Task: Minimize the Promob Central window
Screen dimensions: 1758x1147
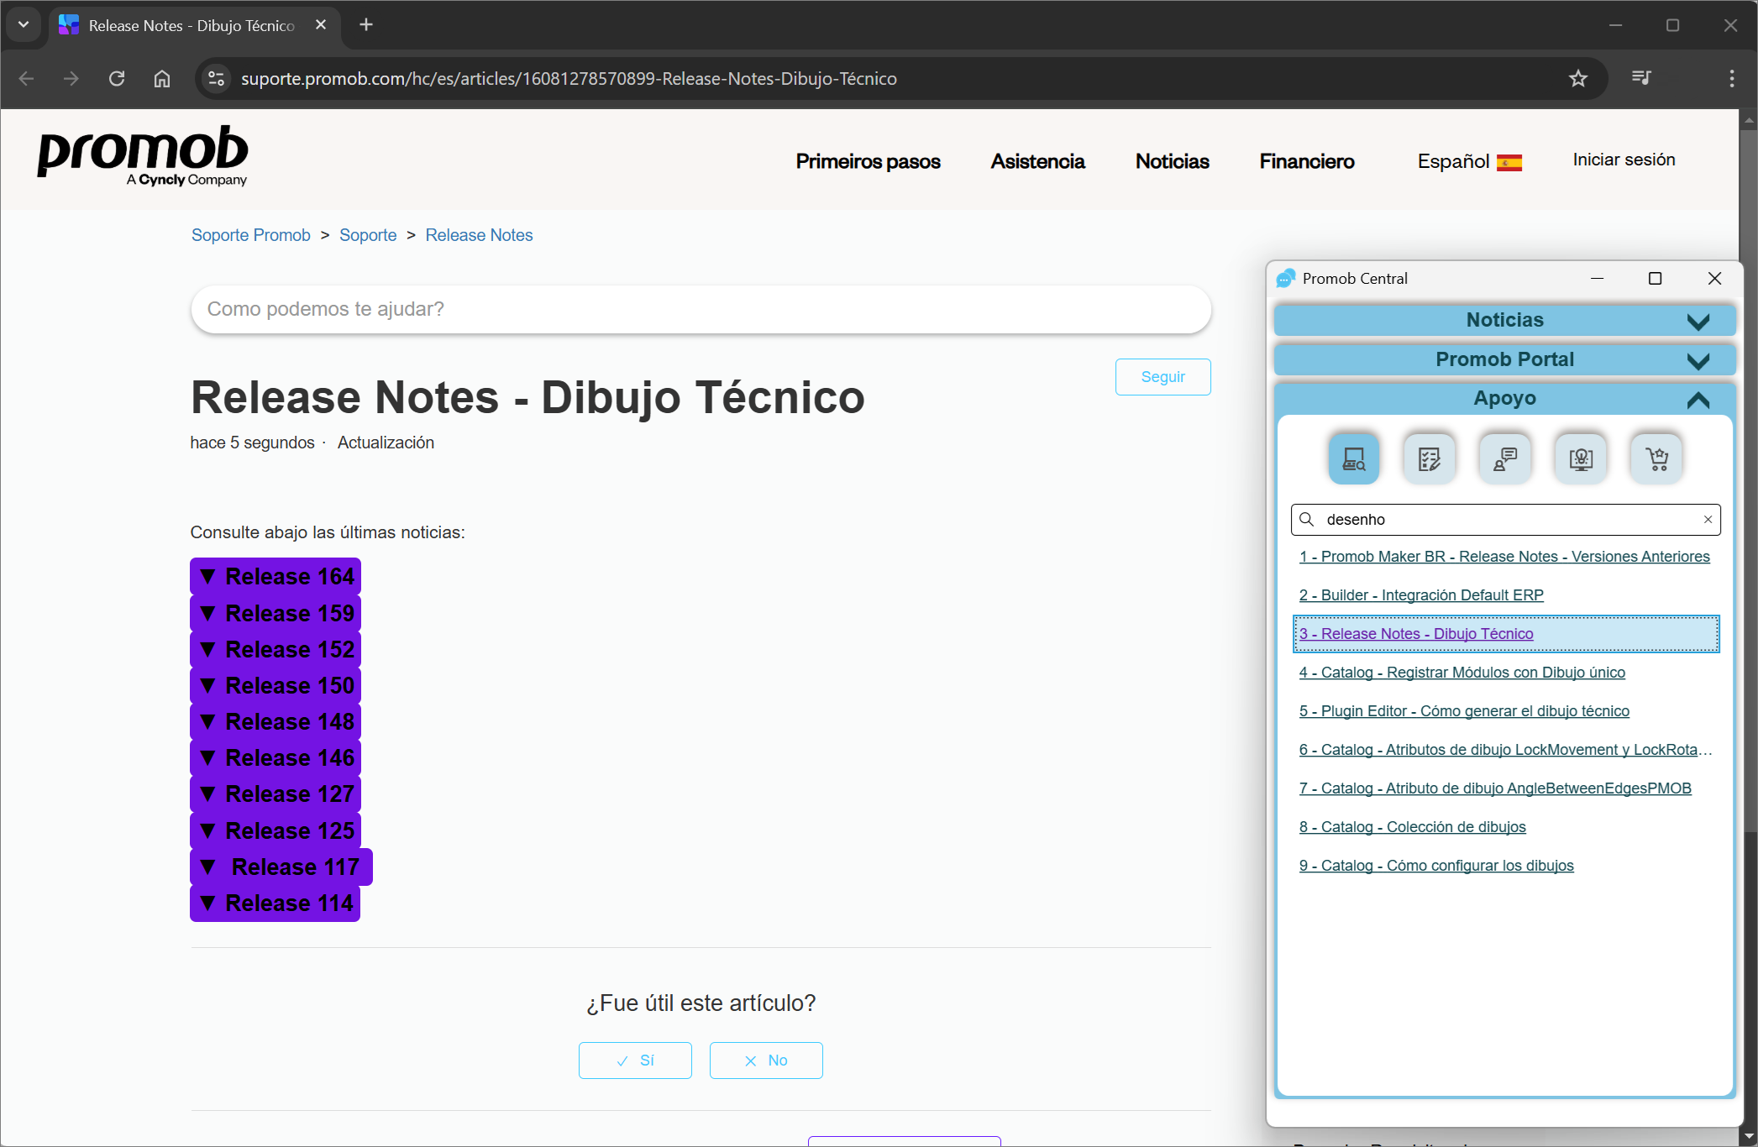Action: 1597,279
